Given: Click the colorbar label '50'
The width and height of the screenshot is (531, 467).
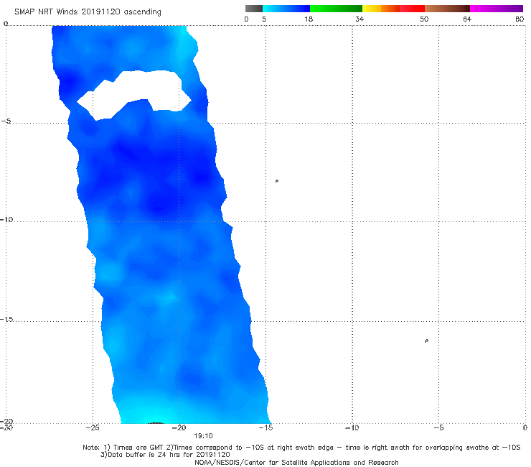Looking at the screenshot, I should (424, 19).
